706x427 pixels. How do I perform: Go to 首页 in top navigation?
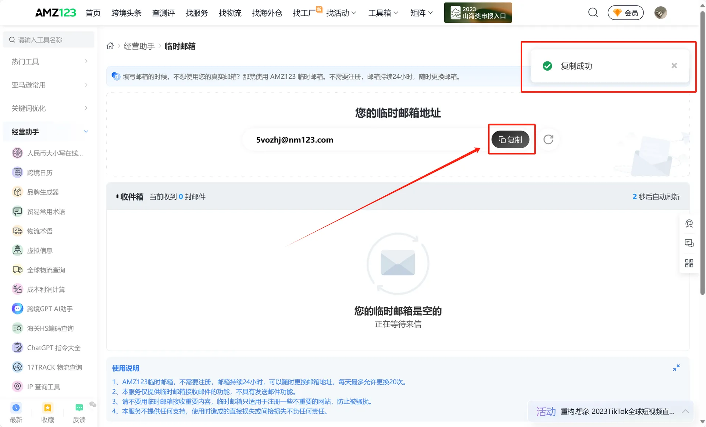[93, 13]
